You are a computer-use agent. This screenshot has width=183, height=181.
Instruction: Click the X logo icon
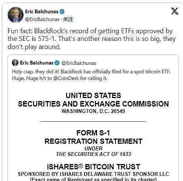click(x=175, y=11)
